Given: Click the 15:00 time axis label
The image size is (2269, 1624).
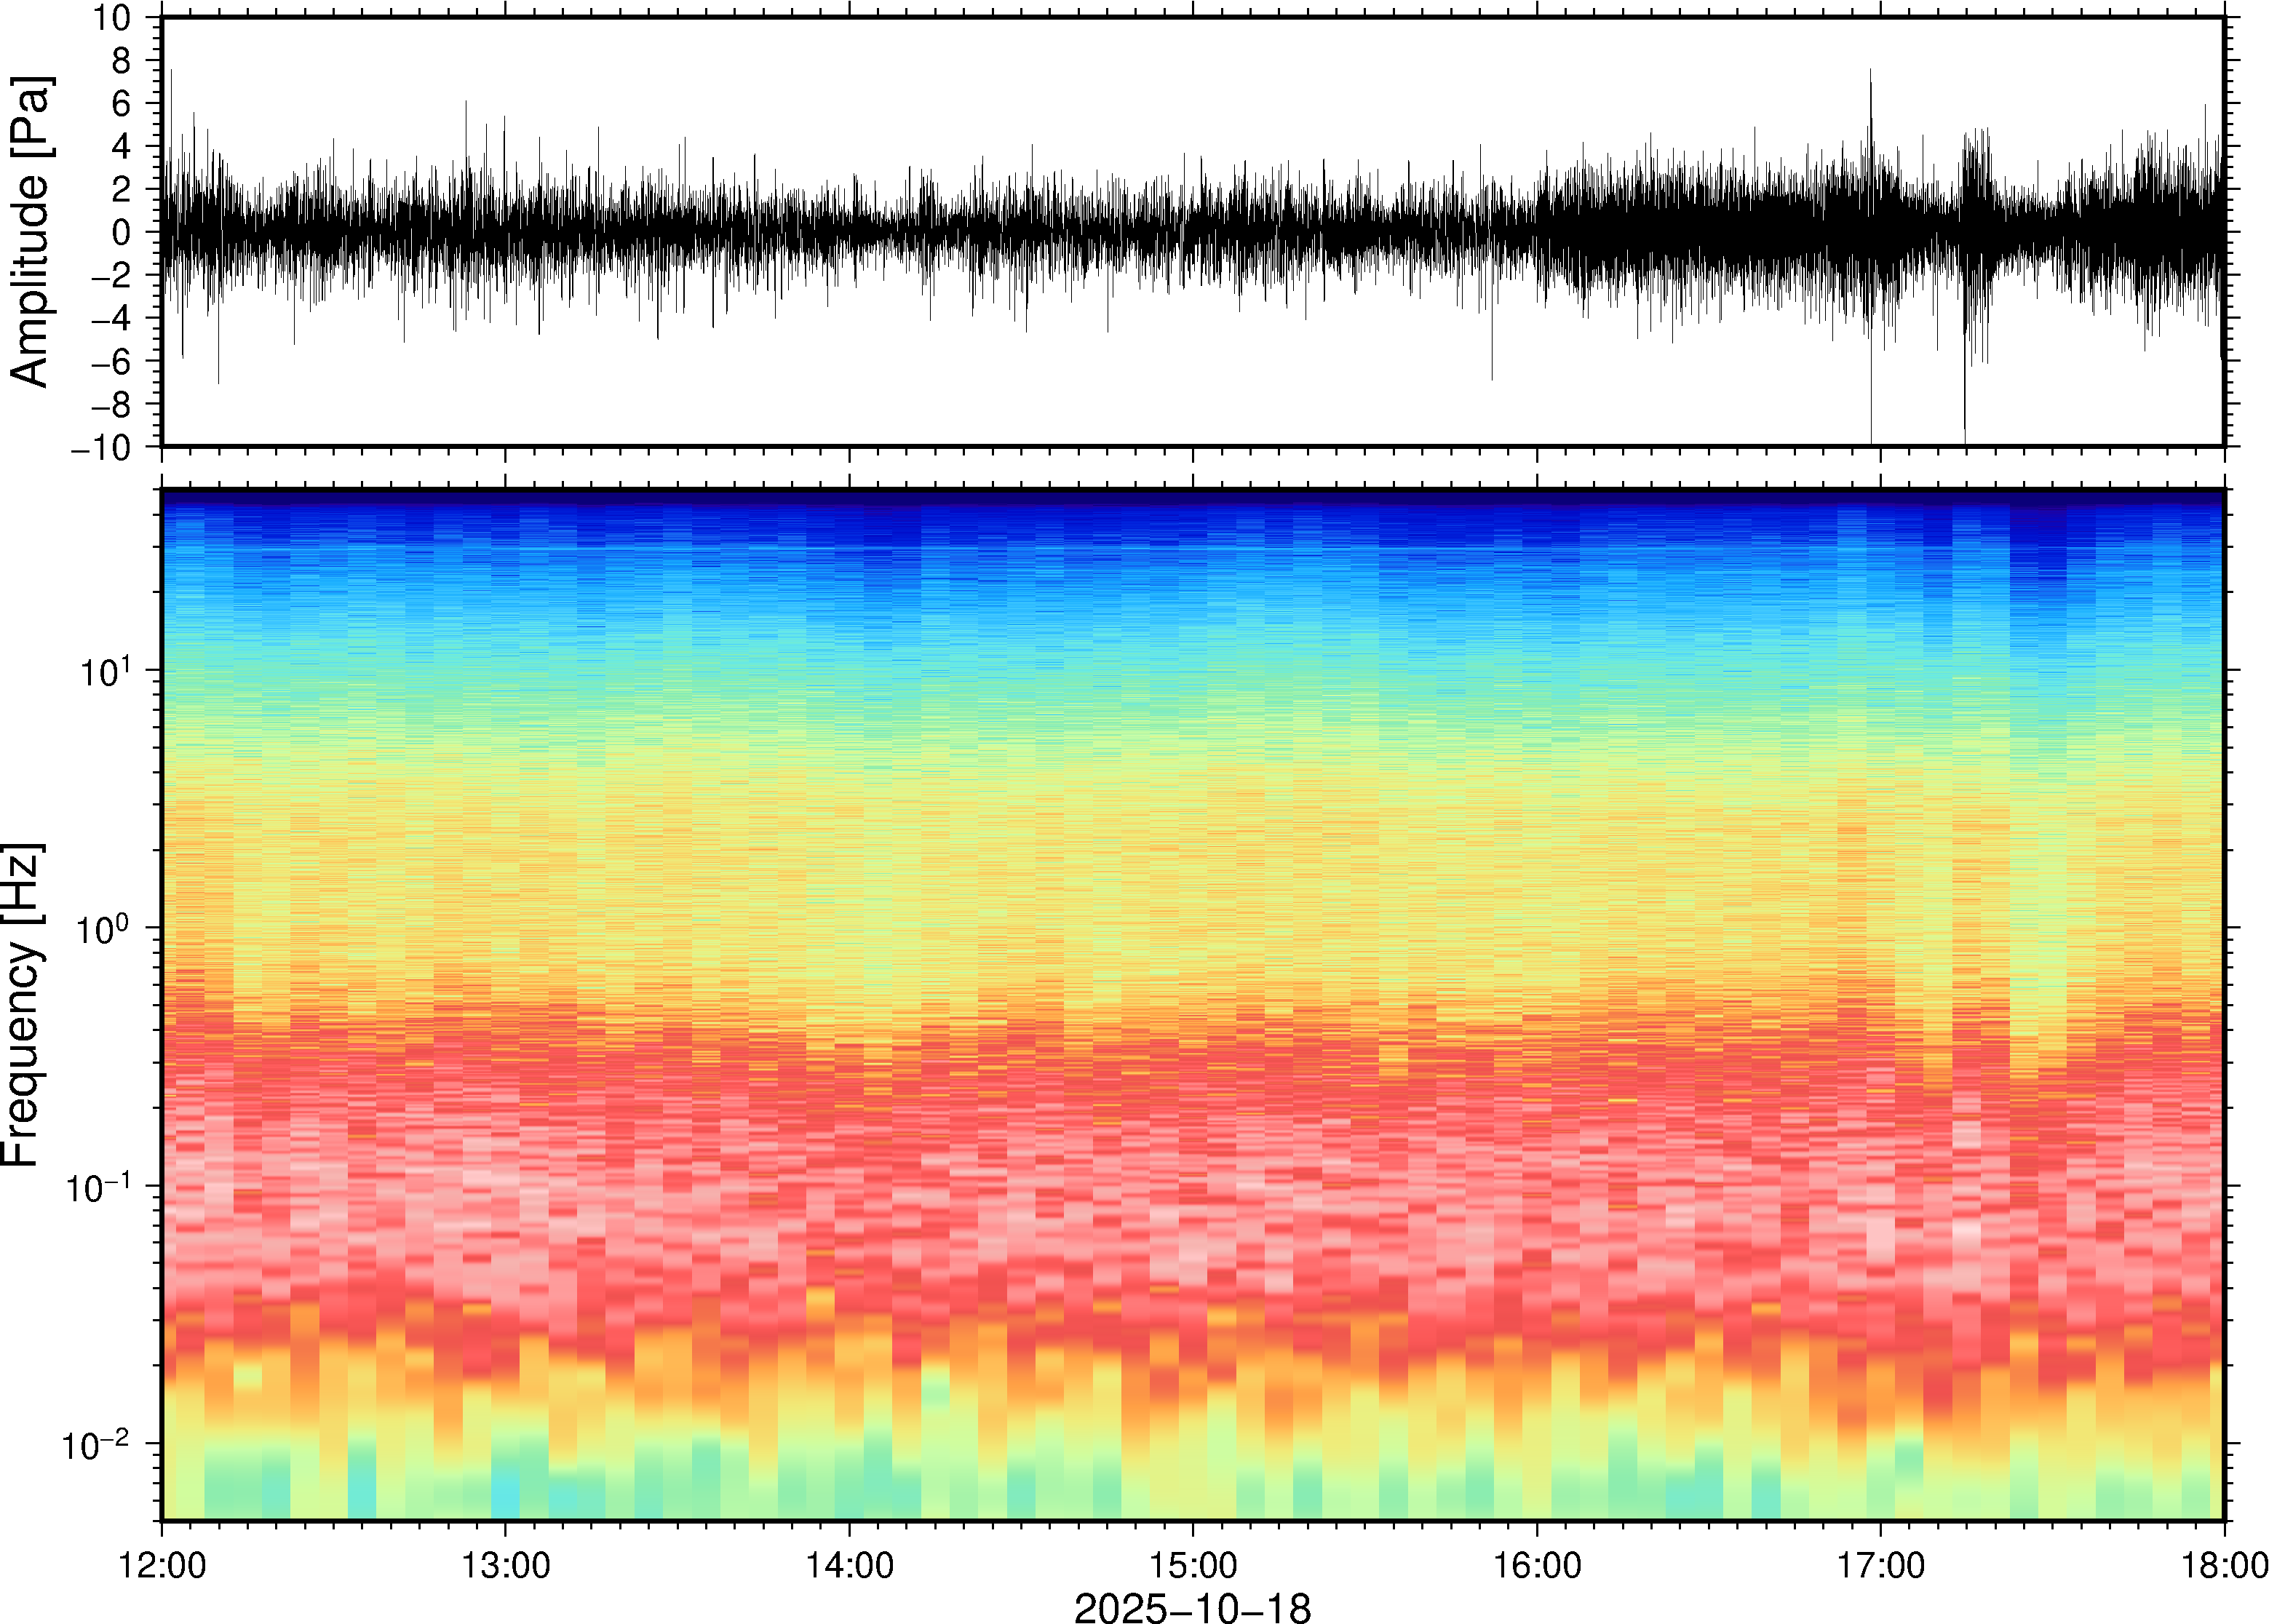Looking at the screenshot, I should (1192, 1565).
